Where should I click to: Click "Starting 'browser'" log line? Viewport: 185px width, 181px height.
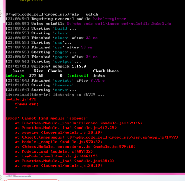(x=43, y=85)
